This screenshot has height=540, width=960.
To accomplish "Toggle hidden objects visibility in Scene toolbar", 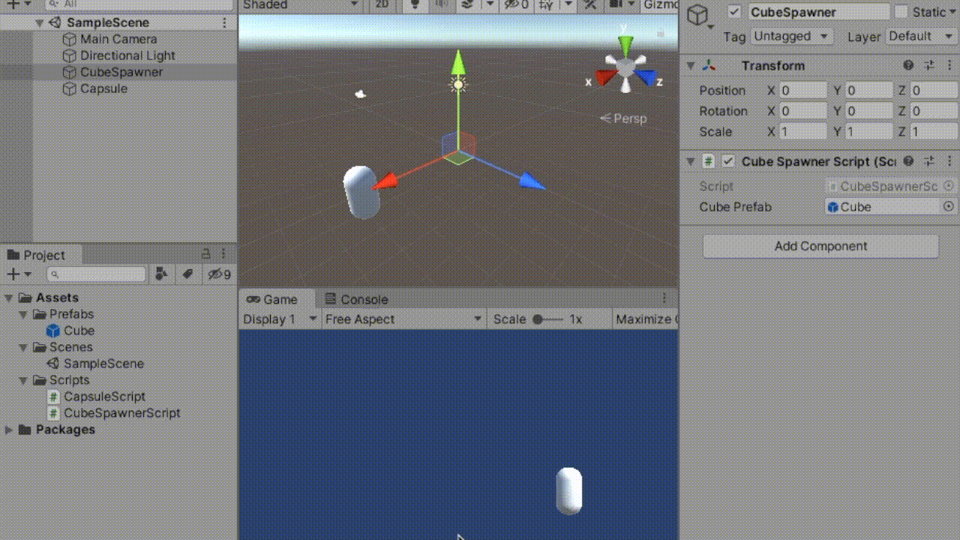I will coord(517,4).
